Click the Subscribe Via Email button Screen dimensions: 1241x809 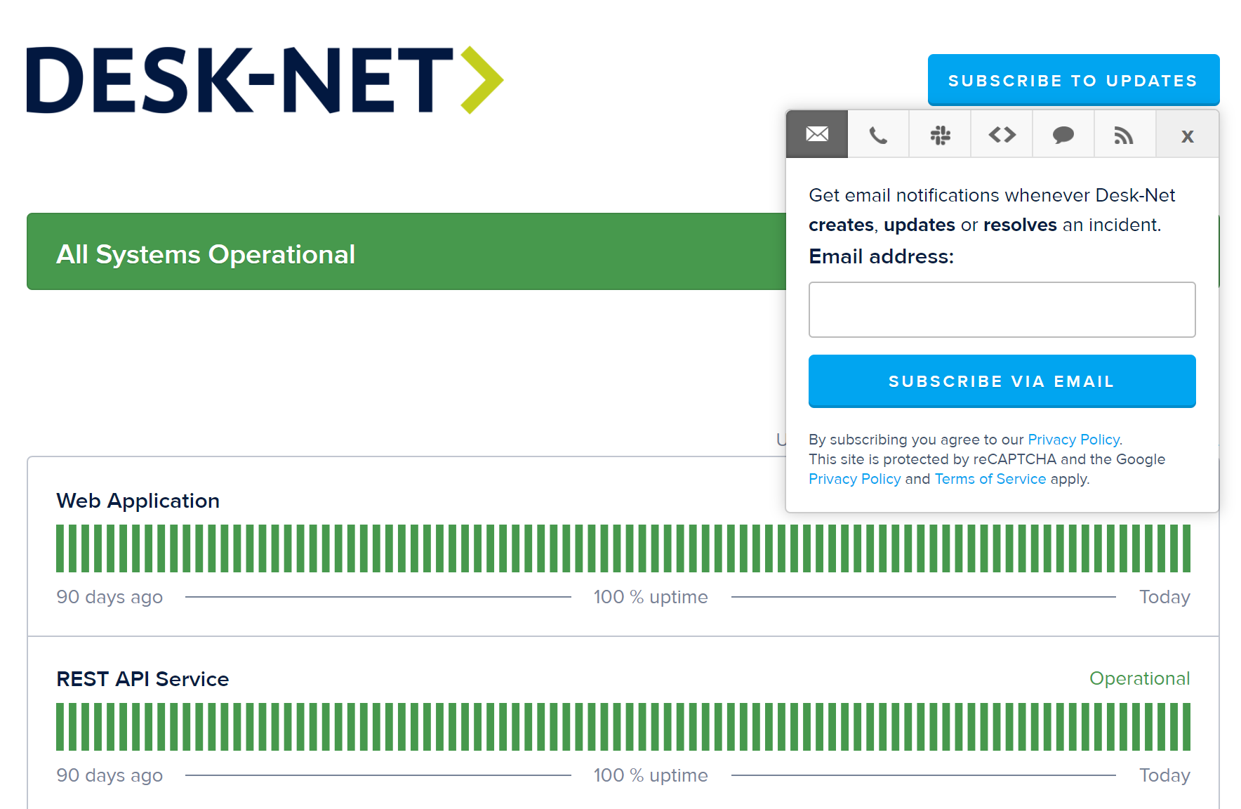click(x=1002, y=381)
